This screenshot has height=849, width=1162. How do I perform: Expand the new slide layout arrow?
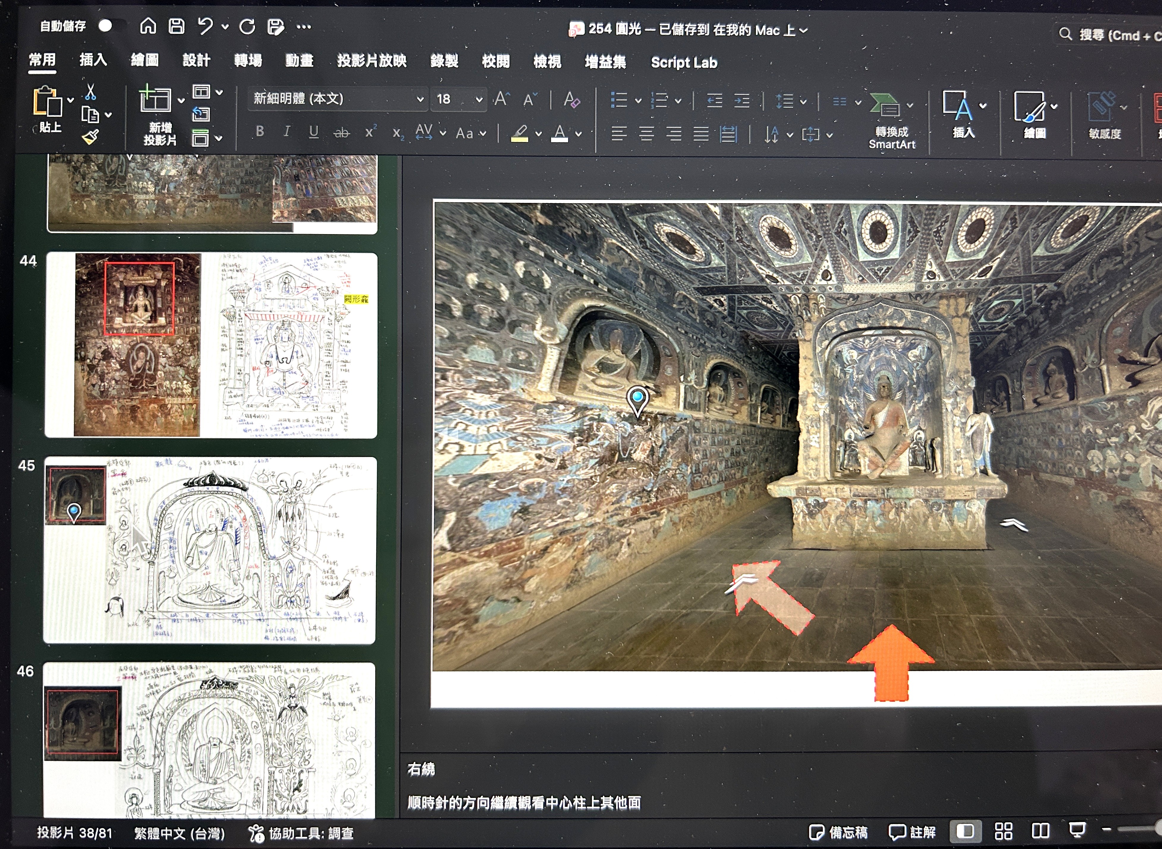click(181, 100)
